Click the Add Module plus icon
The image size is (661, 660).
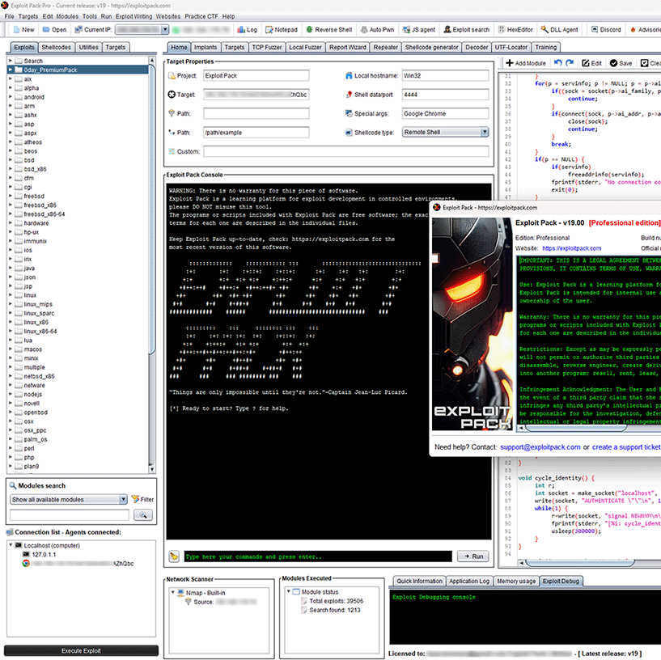click(511, 63)
